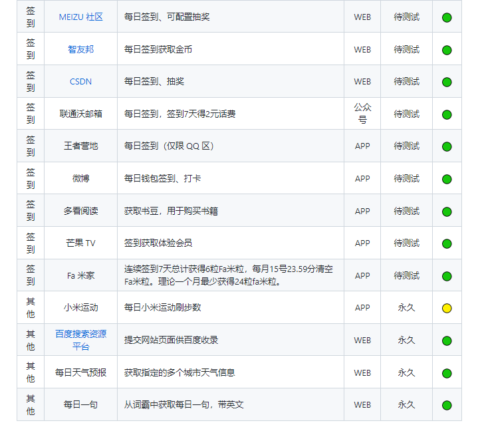The image size is (478, 429).
Task: Click green status dot in 百度搜索资源平台 row
Action: (x=447, y=341)
